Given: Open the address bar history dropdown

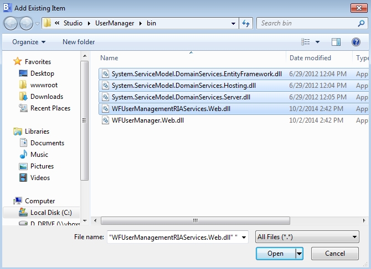Looking at the screenshot, I should 233,23.
